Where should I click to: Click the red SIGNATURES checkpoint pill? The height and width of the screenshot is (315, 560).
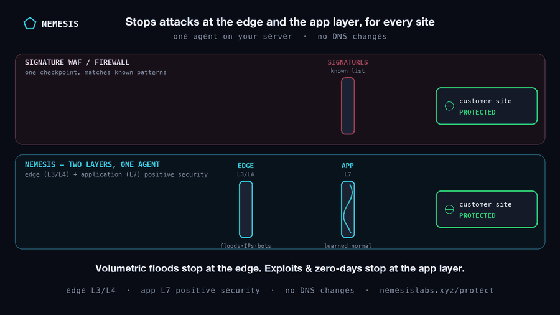[348, 106]
